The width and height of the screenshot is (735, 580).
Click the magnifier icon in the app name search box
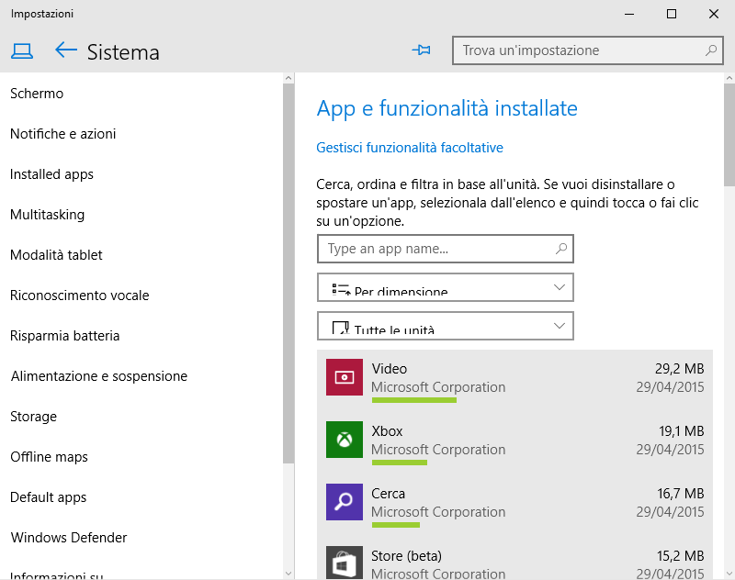pos(561,249)
